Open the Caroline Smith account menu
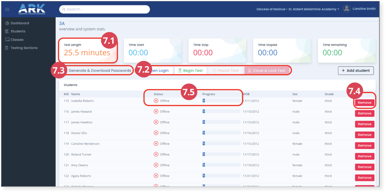Viewport: 386px width, 193px height. pos(364,9)
